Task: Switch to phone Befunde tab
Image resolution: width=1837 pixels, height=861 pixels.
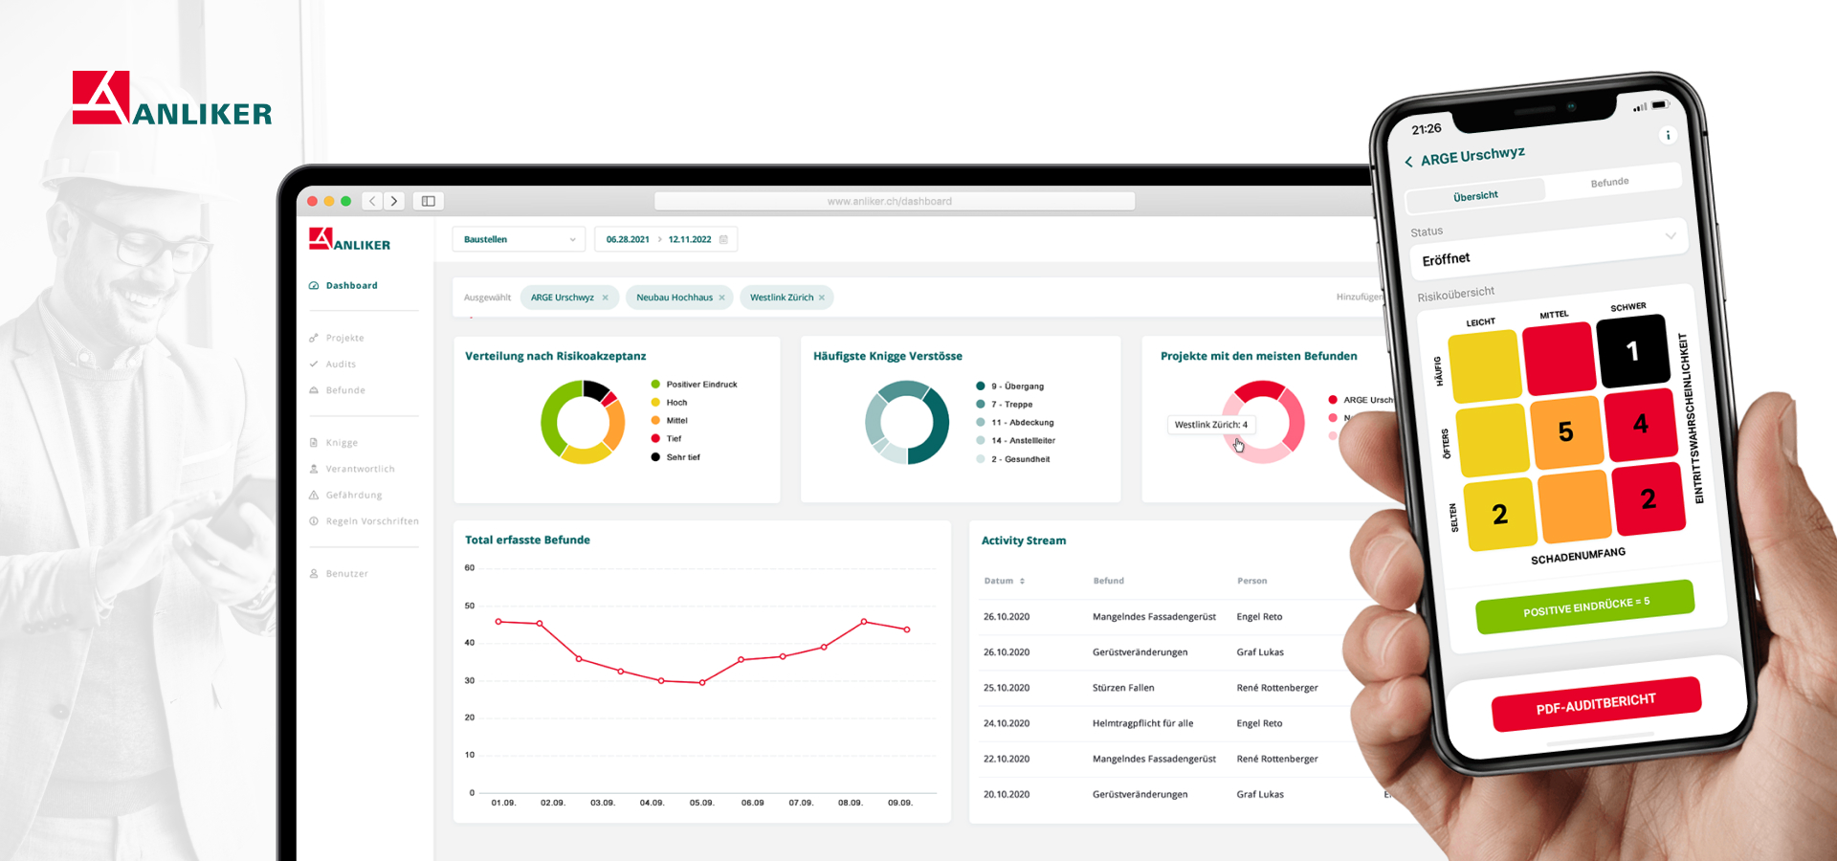Action: 1610,182
